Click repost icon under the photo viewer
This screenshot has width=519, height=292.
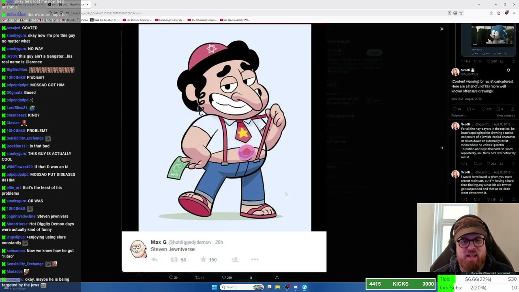(197, 277)
